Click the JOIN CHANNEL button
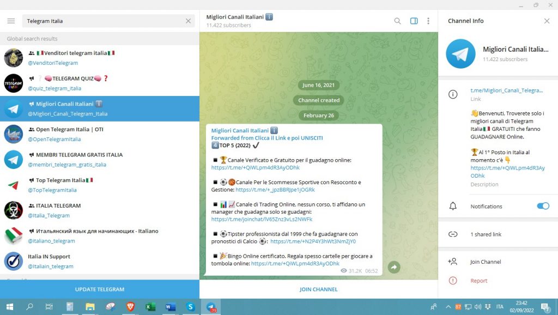This screenshot has height=315, width=558. (x=318, y=289)
